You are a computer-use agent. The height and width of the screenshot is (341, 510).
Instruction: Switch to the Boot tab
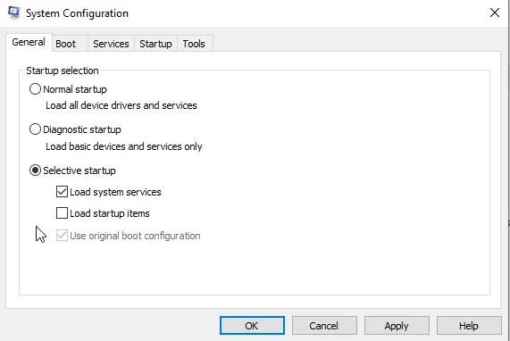coord(66,44)
